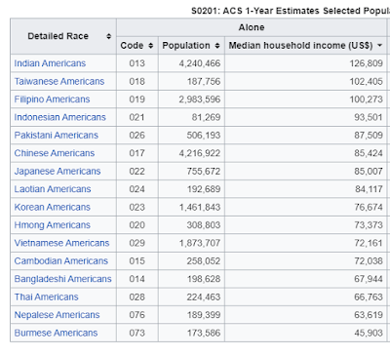
Task: Select income value 93,501
Action: tap(369, 117)
